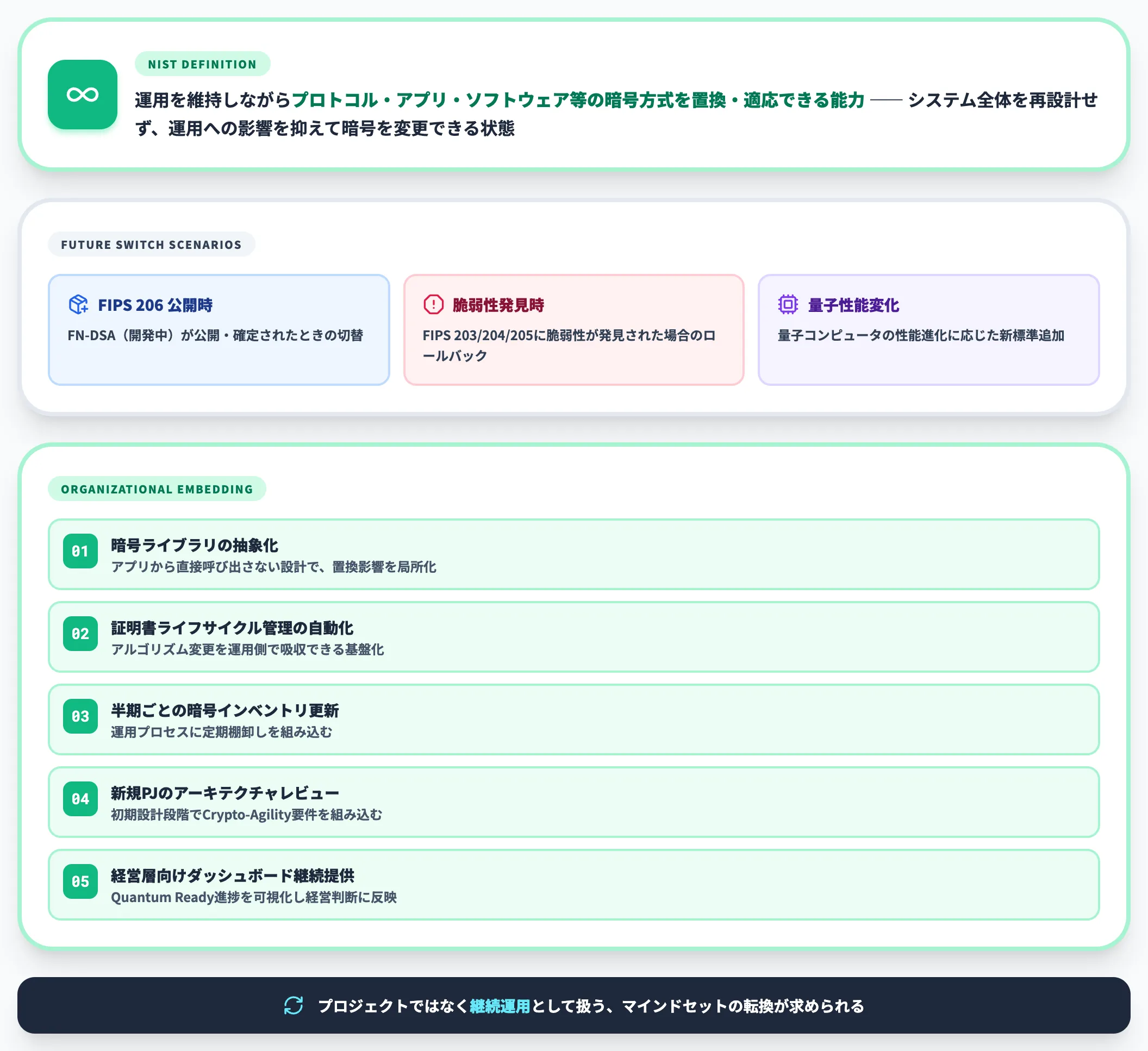The image size is (1148, 1051).
Task: Click Quantum Ready進捗を可視化 subtitle
Action: coord(253,897)
